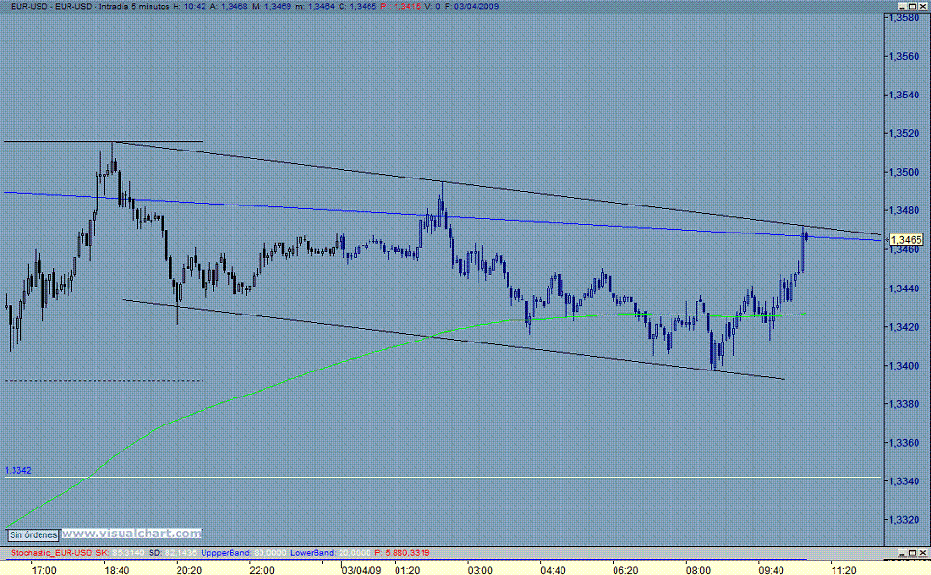Maximize the Stochastic indicator pane
The image size is (931, 575).
912,553
